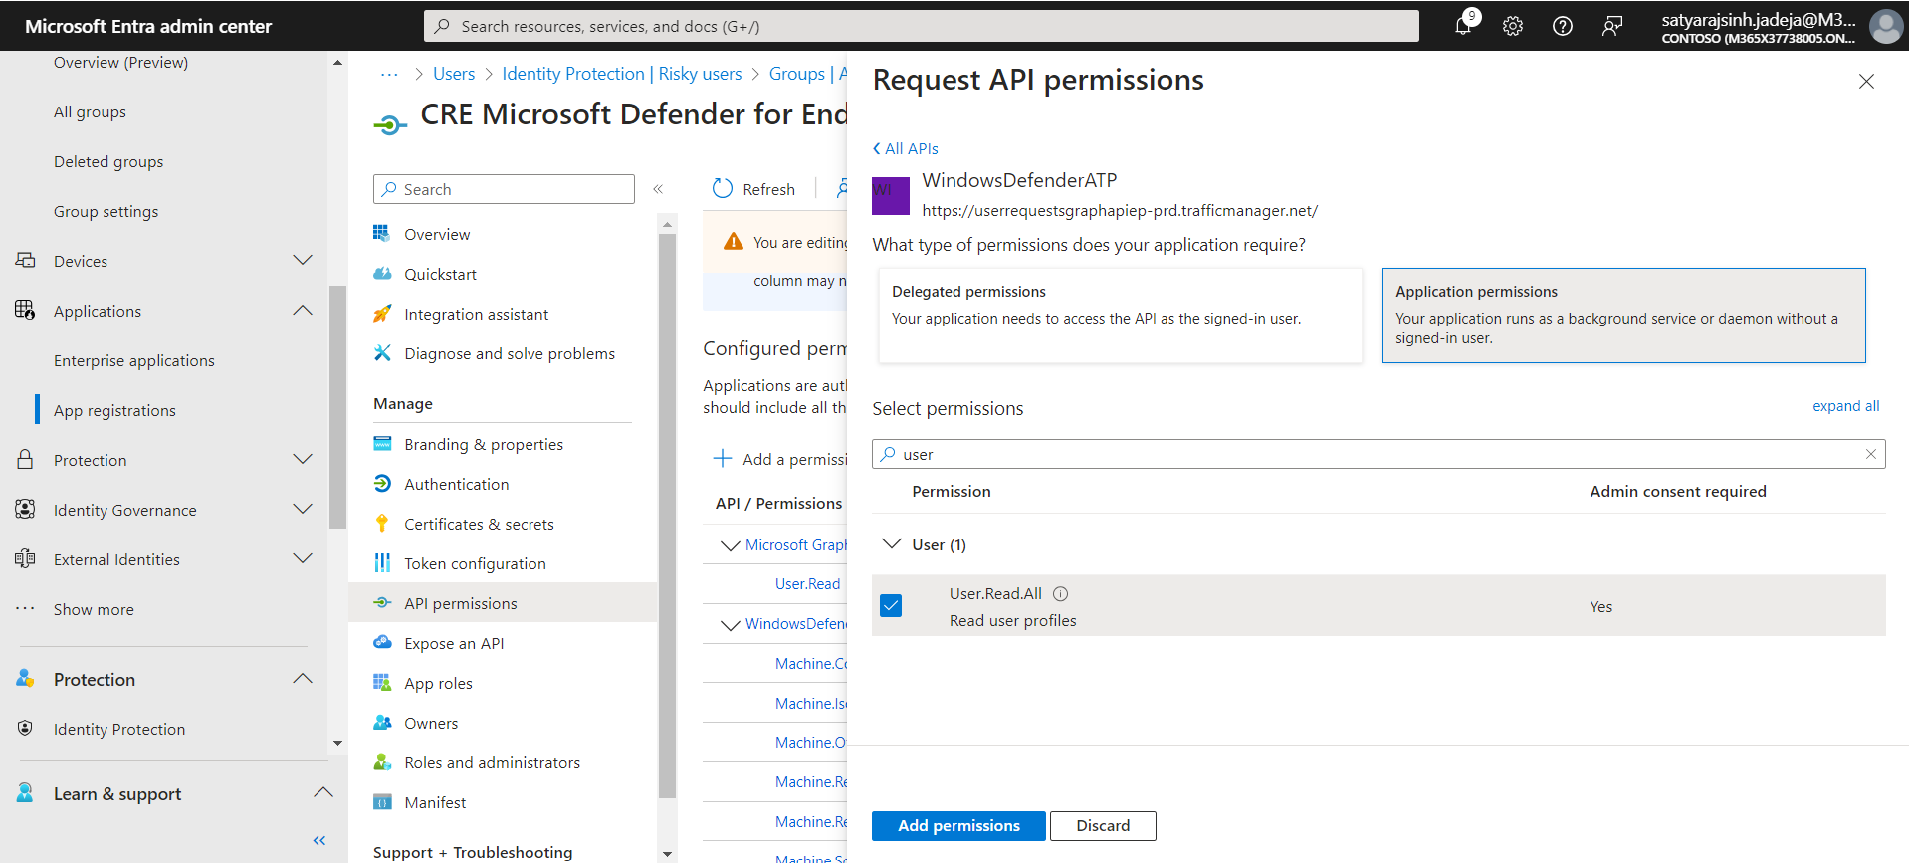Open the settings gear icon

[1513, 26]
